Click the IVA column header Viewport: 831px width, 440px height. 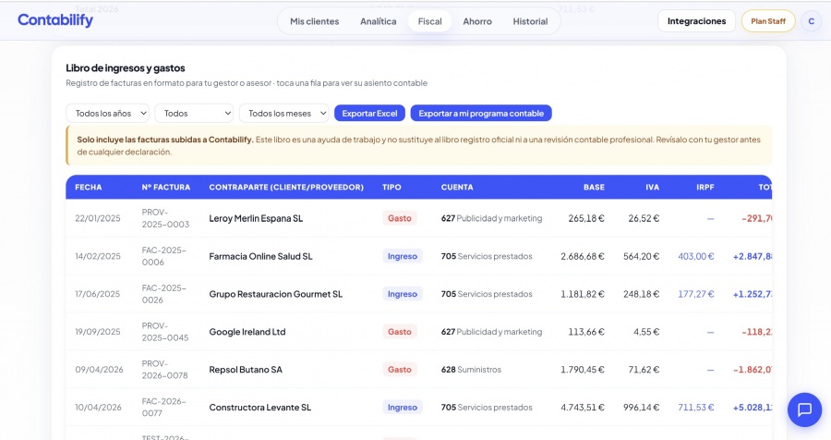tap(653, 187)
